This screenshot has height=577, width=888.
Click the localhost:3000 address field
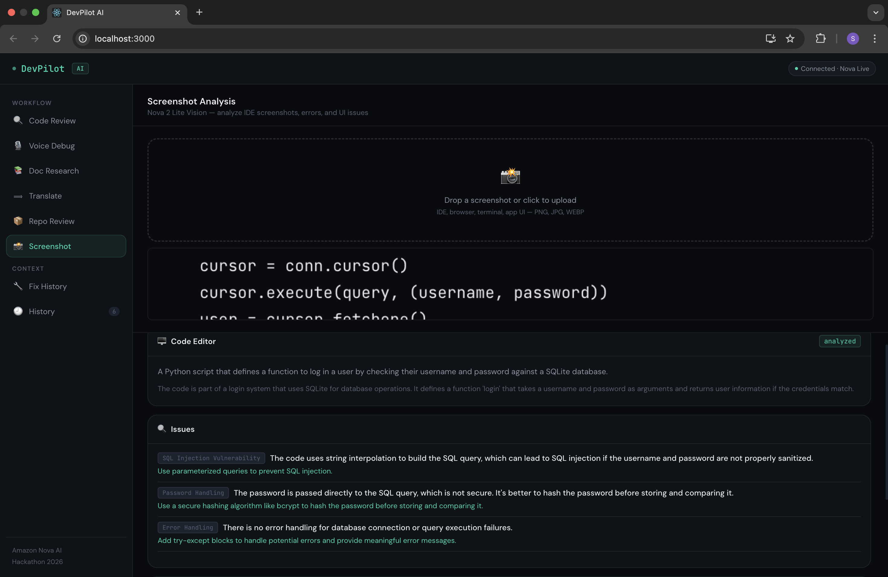click(124, 38)
